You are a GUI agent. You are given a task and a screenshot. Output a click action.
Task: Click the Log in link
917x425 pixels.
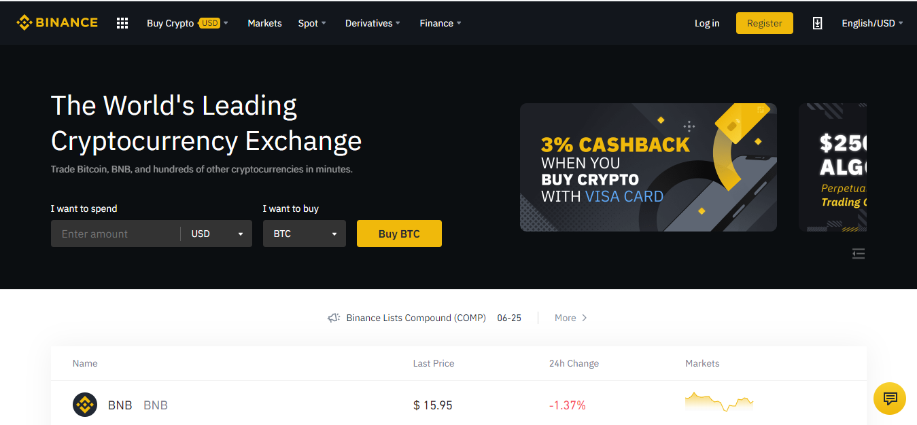707,23
